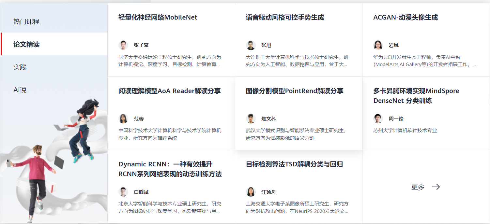Click 范睿's profile photo
Viewport: 490px width, 224px height.
[124, 119]
